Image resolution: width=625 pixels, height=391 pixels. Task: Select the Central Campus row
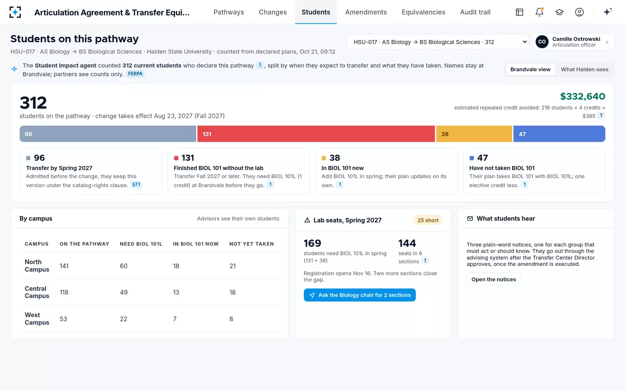(149, 292)
